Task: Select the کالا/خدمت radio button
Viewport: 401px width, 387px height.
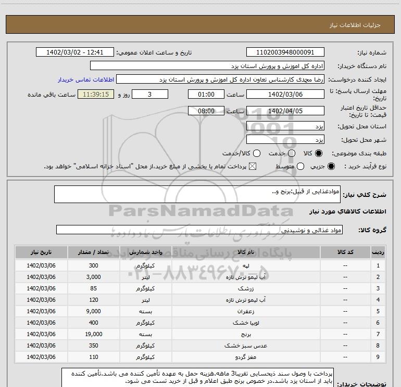Action: point(257,153)
